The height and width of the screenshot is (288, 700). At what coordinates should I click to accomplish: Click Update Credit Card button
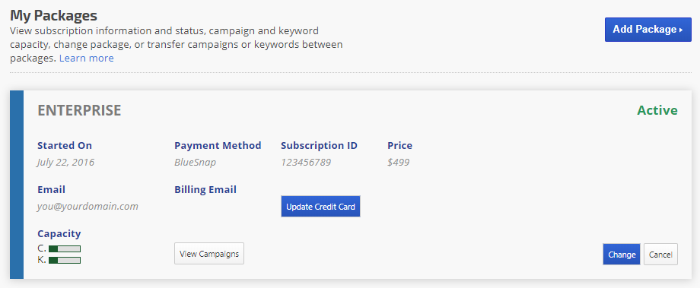click(x=320, y=207)
